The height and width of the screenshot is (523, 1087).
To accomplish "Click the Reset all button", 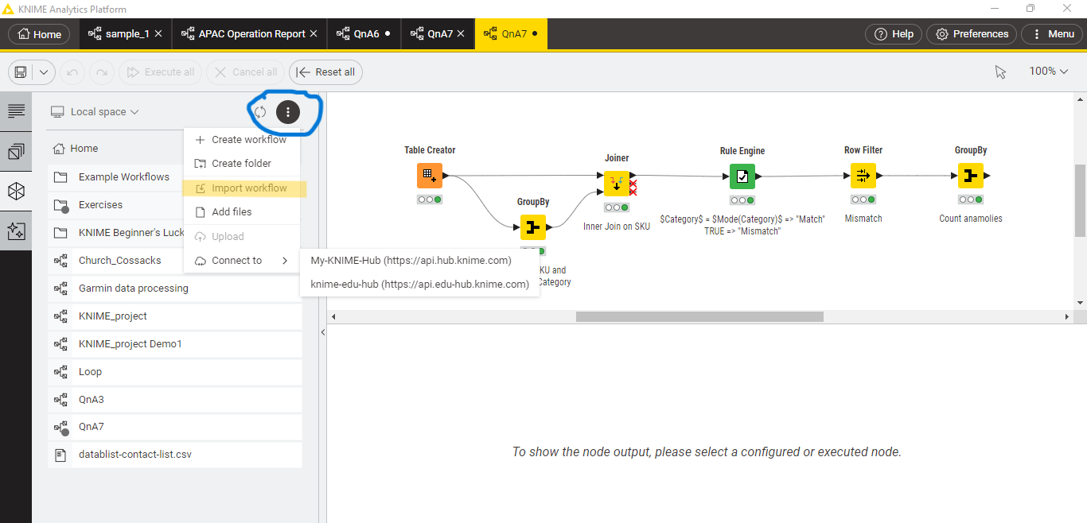I will point(325,72).
